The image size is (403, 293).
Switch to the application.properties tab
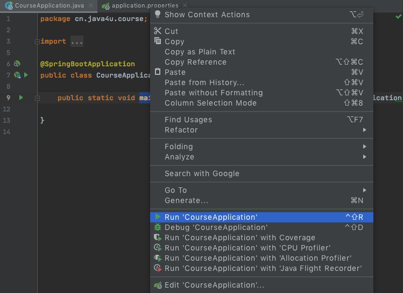pos(144,5)
